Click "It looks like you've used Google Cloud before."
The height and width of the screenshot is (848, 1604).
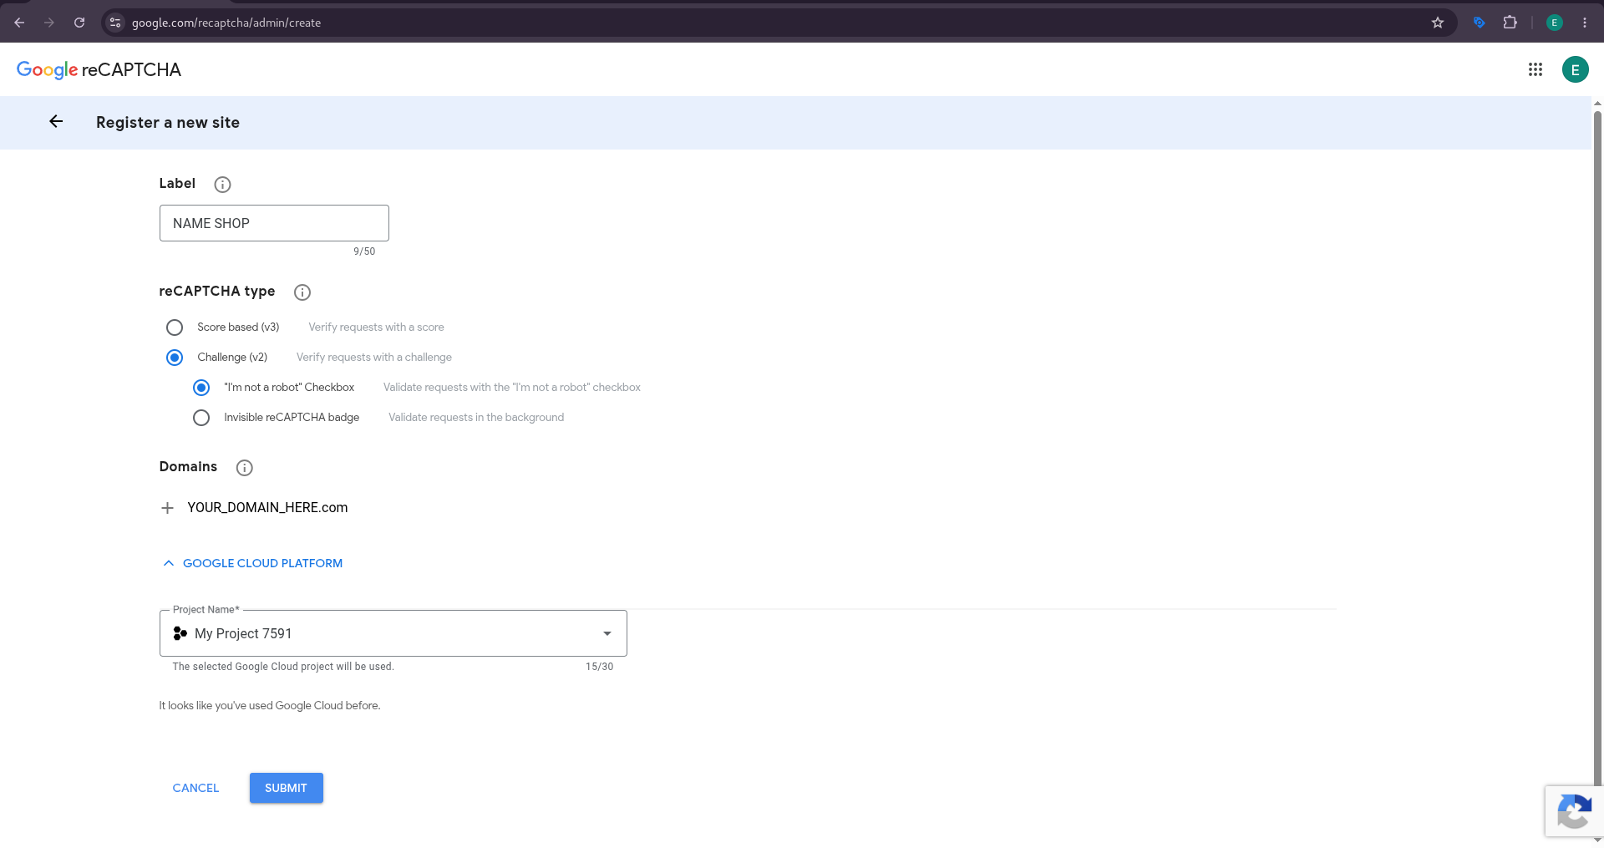[x=270, y=706]
